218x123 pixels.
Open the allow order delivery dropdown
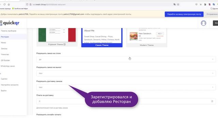(126, 87)
